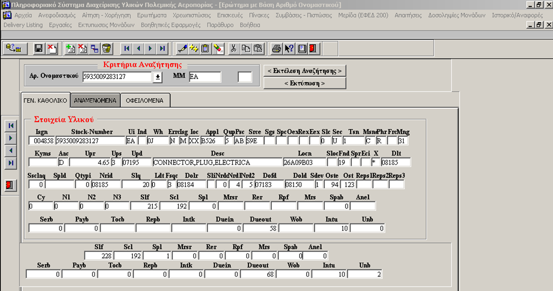Open the Ανεφοδιασμός menu
The height and width of the screenshot is (291, 553).
[57, 15]
